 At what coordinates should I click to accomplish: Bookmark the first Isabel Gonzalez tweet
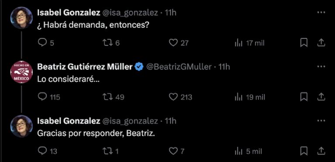click(x=304, y=43)
